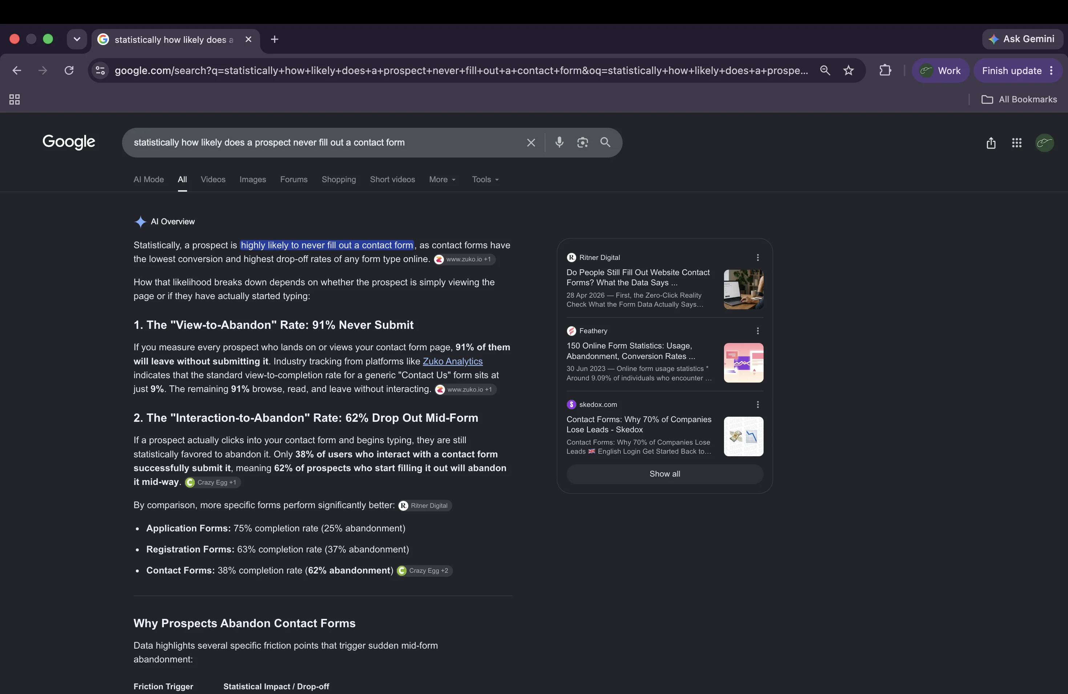Switch to the Images tab

click(252, 179)
